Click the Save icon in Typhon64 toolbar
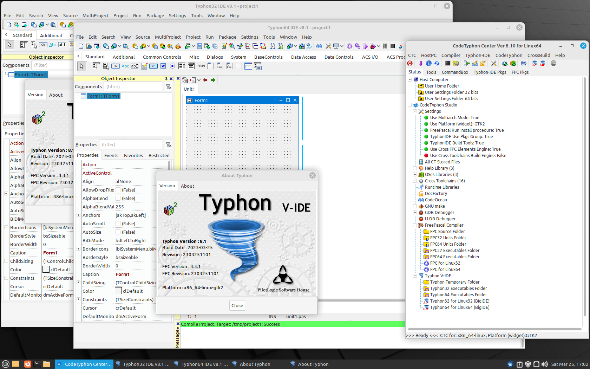This screenshot has height=369, width=590. [x=199, y=46]
